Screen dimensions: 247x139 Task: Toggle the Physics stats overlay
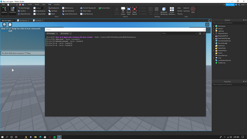pyautogui.click(x=180, y=14)
